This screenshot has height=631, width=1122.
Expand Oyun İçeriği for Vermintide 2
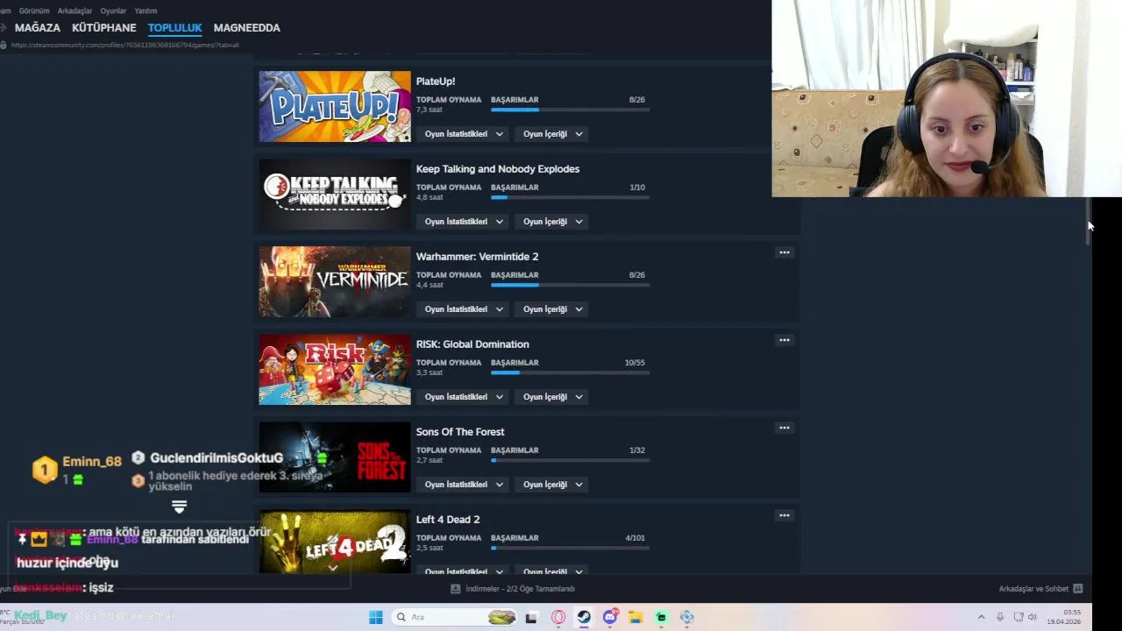pos(550,309)
